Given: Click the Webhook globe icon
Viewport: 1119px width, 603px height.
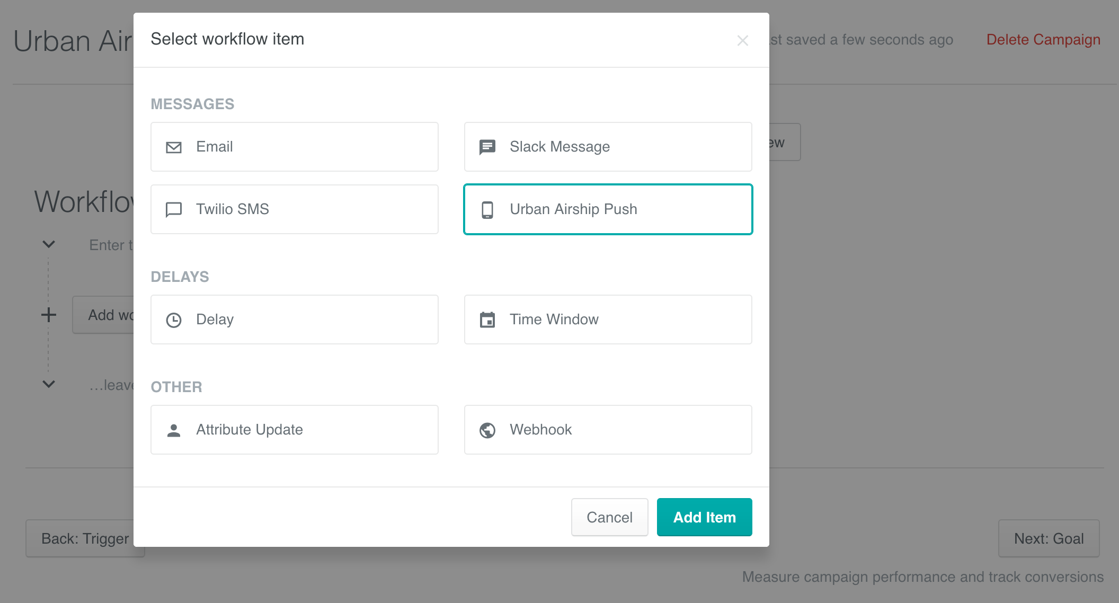Looking at the screenshot, I should tap(487, 430).
